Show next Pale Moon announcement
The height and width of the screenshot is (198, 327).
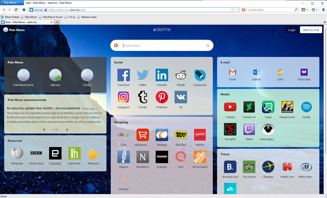(x=67, y=130)
